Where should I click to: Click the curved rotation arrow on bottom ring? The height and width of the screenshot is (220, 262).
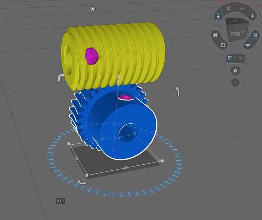click(82, 182)
